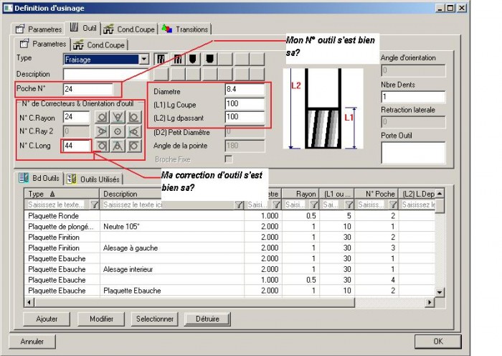Viewport: 502px width, 356px height.
Task: Click the Porte Outil text box
Action: pyautogui.click(x=413, y=153)
